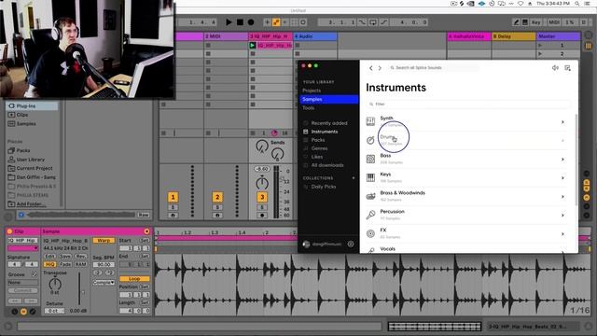Click the Splice top-right downloads icon
The height and width of the screenshot is (336, 597).
(568, 68)
